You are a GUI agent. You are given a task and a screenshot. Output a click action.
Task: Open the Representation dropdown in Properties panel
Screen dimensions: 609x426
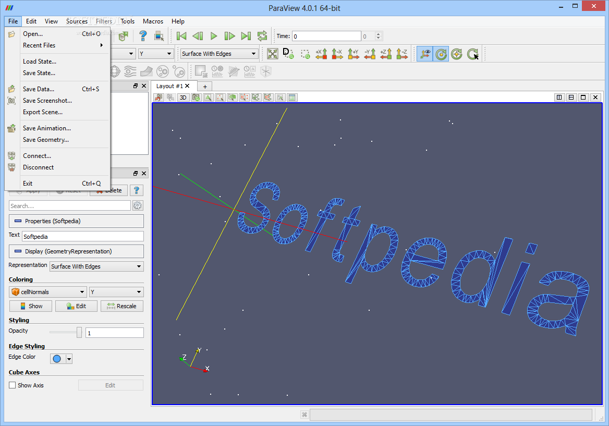[96, 266]
